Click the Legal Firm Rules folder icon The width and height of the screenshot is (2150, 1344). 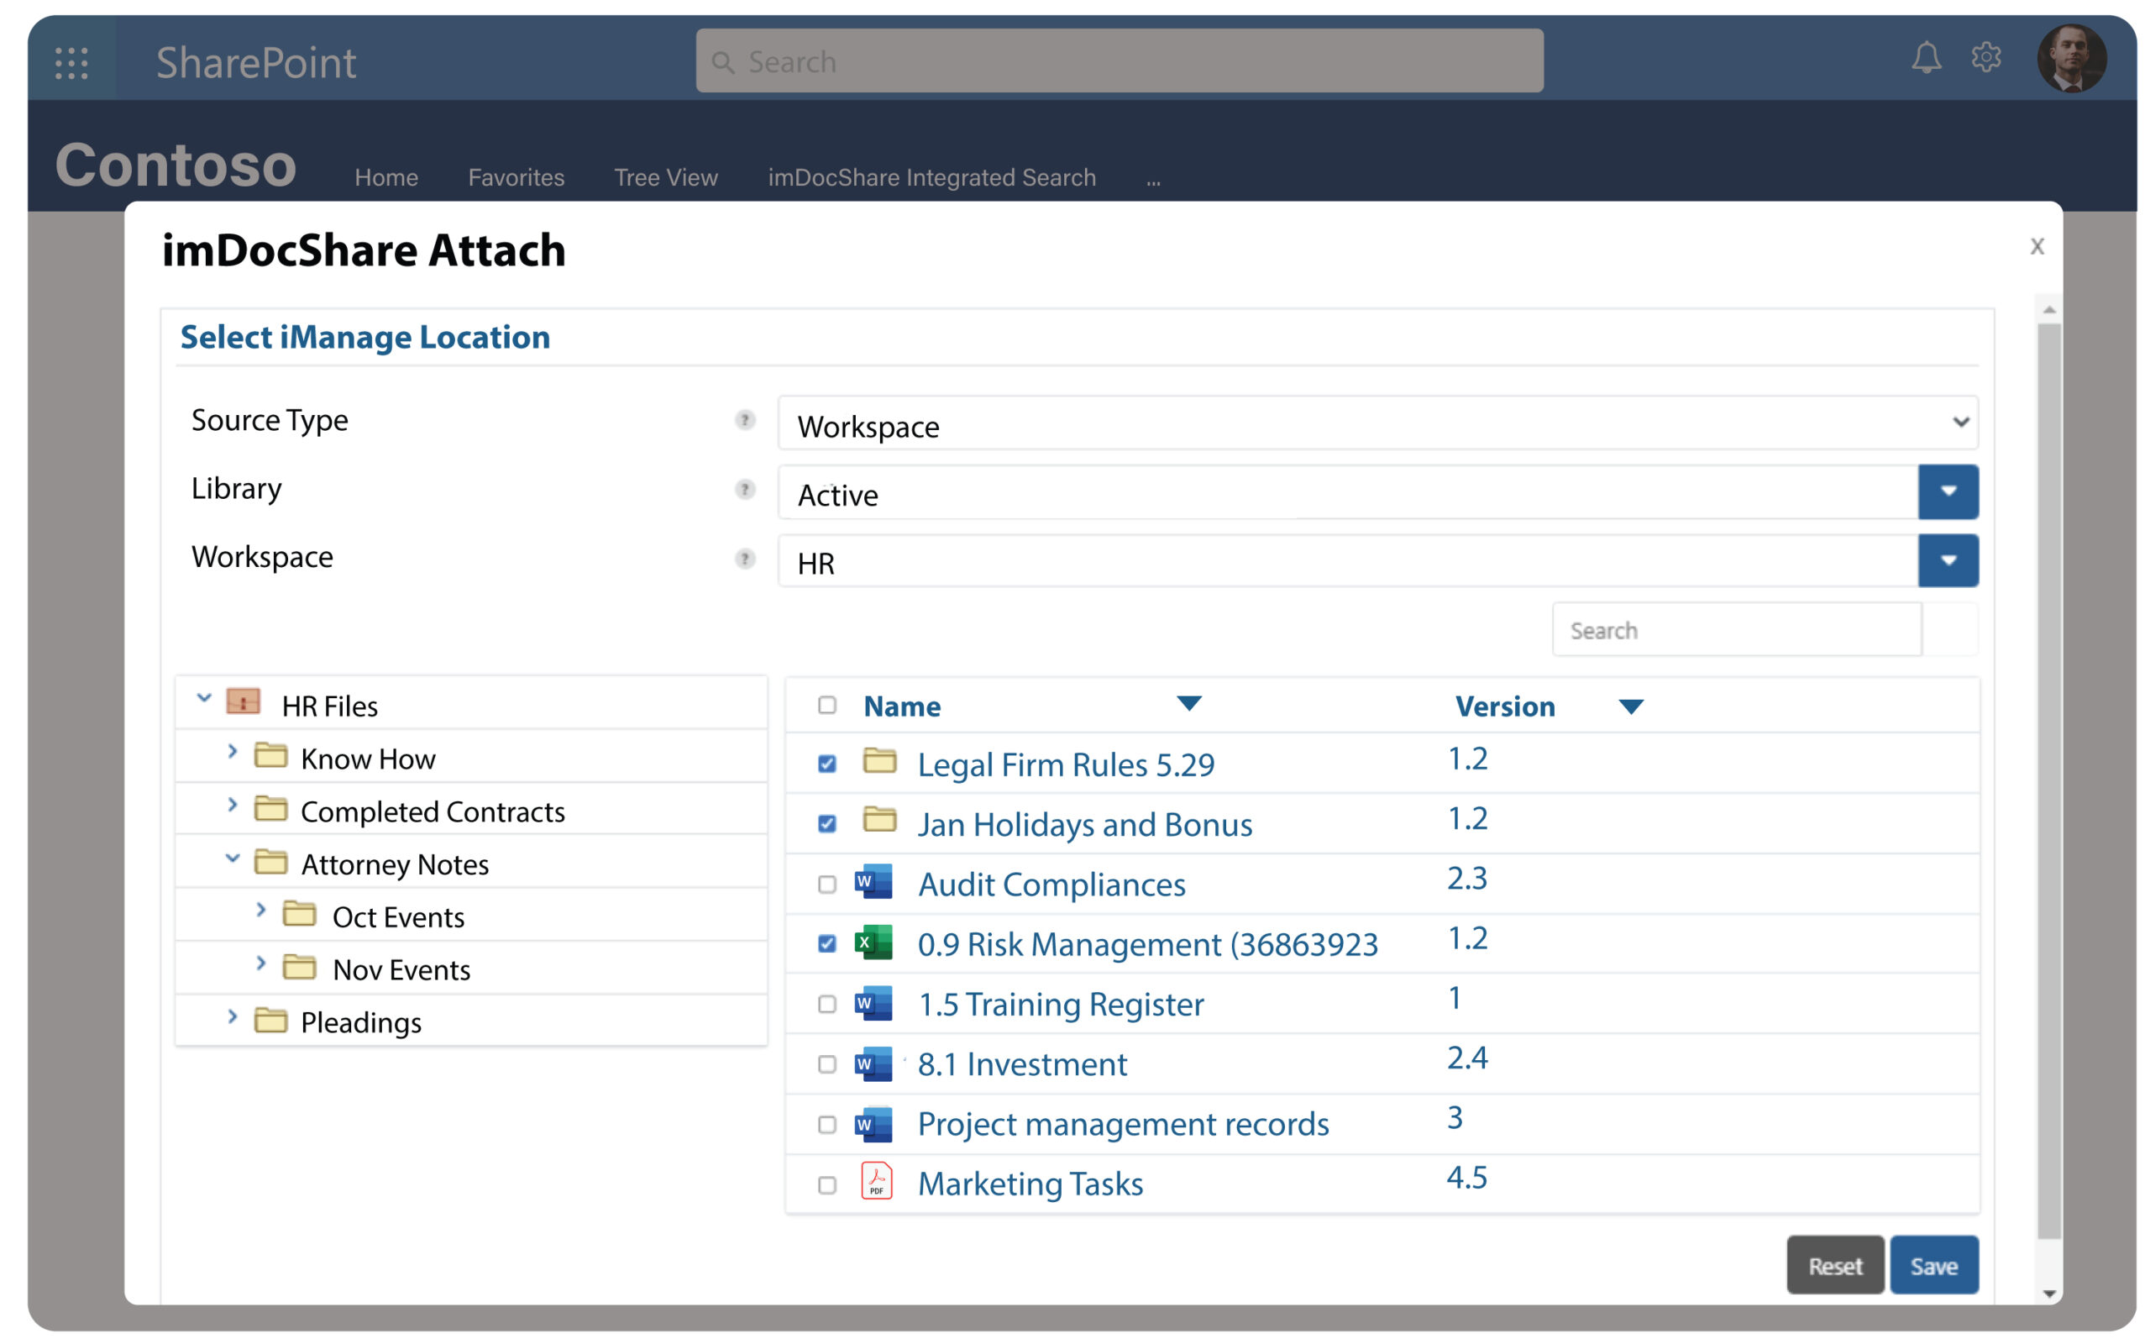[879, 761]
